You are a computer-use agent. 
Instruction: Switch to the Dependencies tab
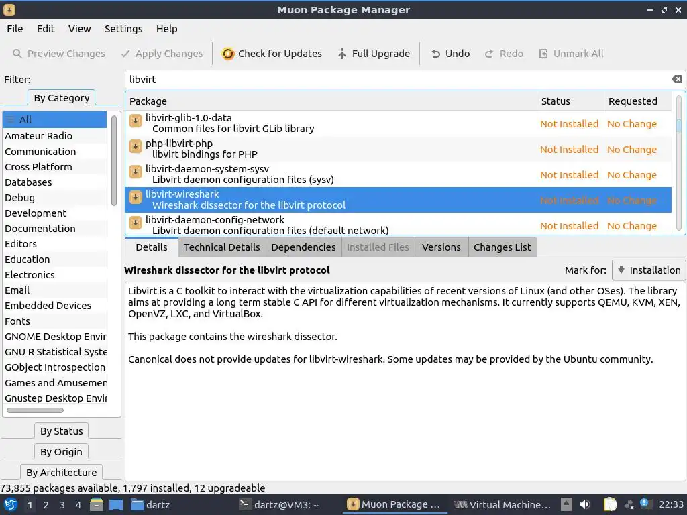tap(303, 247)
